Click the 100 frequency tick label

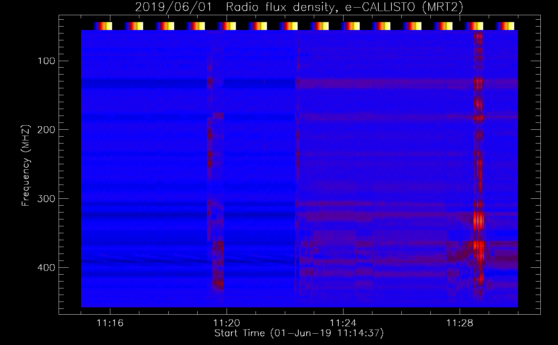47,61
